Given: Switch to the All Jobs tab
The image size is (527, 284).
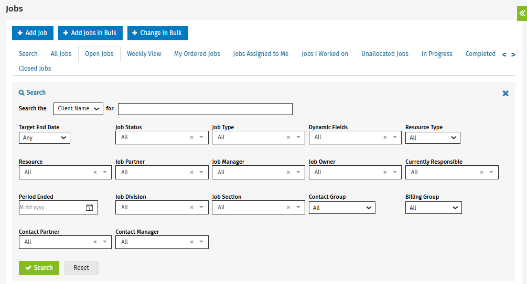Looking at the screenshot, I should click(x=61, y=54).
